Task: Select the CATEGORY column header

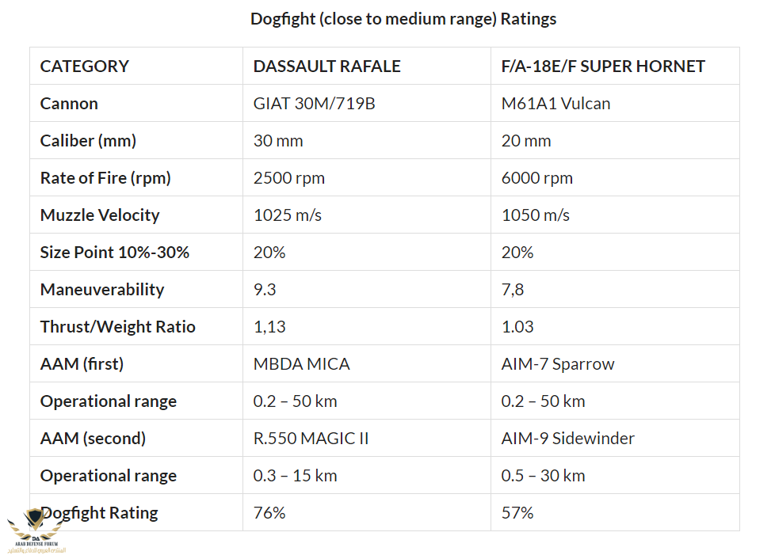Action: pos(85,67)
